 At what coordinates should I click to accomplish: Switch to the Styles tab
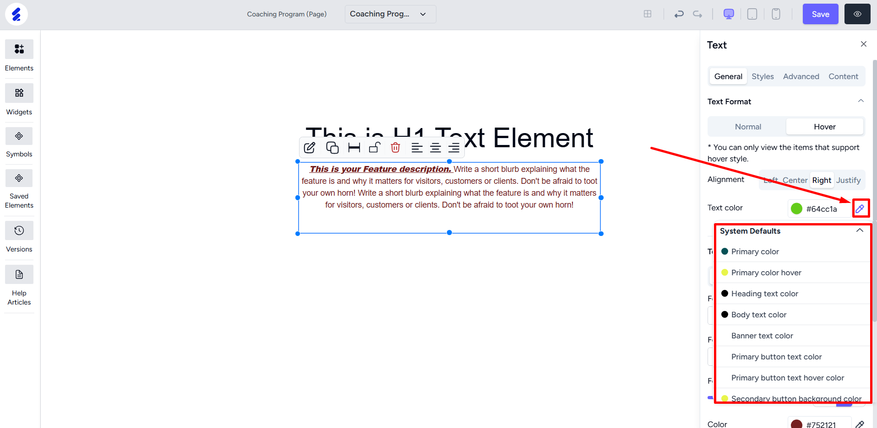[763, 76]
